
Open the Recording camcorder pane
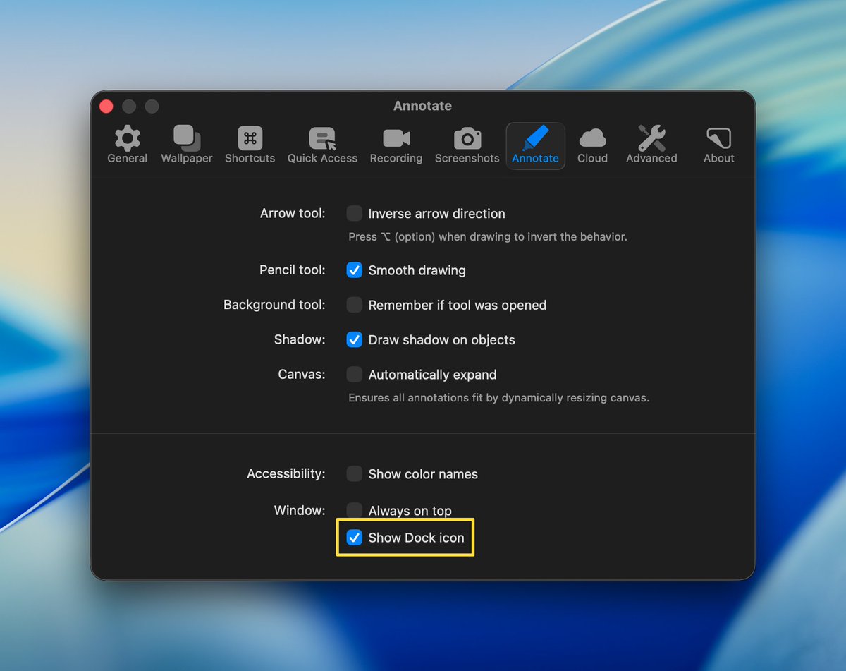click(x=396, y=145)
